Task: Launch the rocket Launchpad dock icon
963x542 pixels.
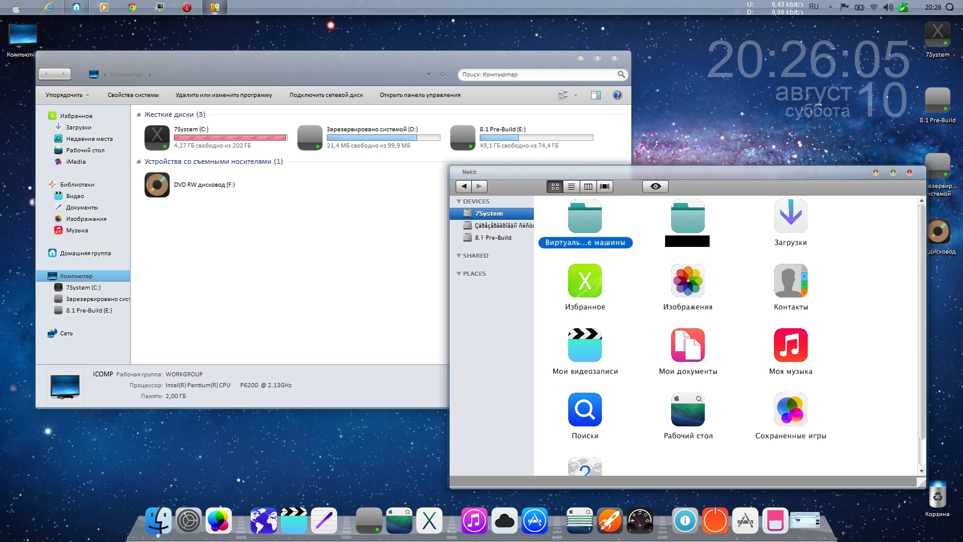Action: (x=610, y=520)
